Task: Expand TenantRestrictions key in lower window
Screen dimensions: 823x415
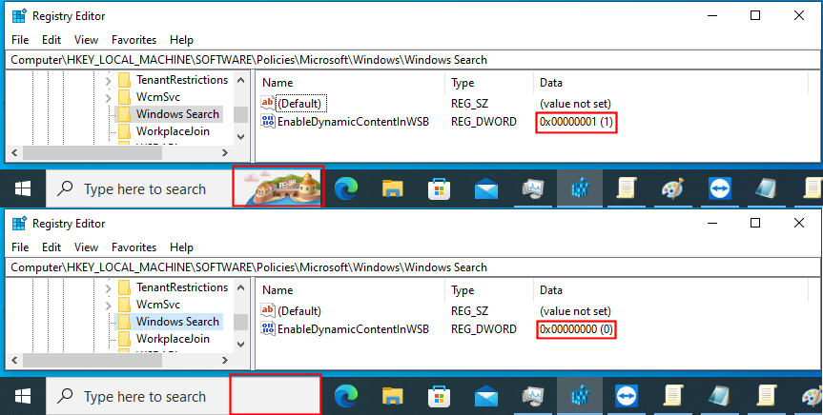Action: [108, 288]
